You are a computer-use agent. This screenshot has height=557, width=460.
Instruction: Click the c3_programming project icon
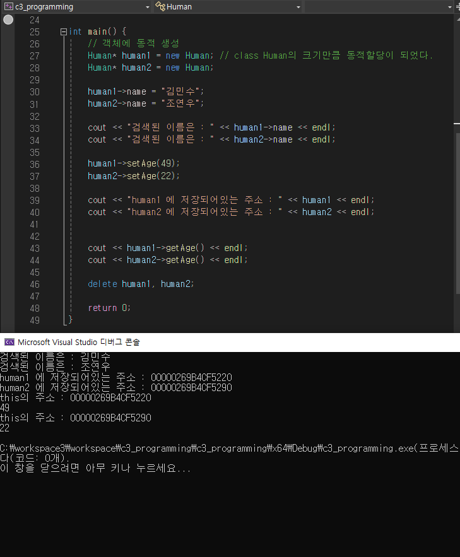pos(9,6)
